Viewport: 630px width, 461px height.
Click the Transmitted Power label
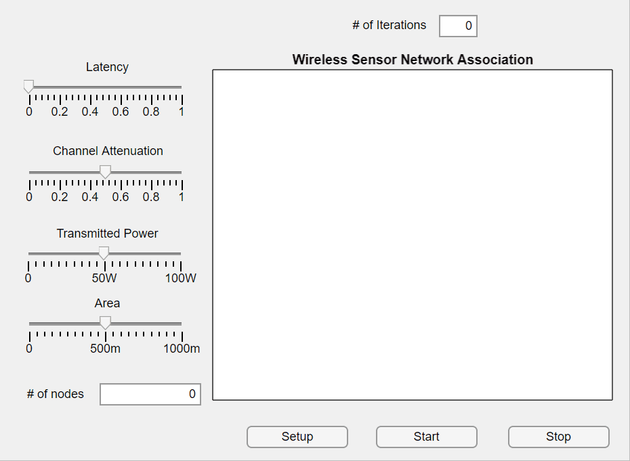click(107, 234)
